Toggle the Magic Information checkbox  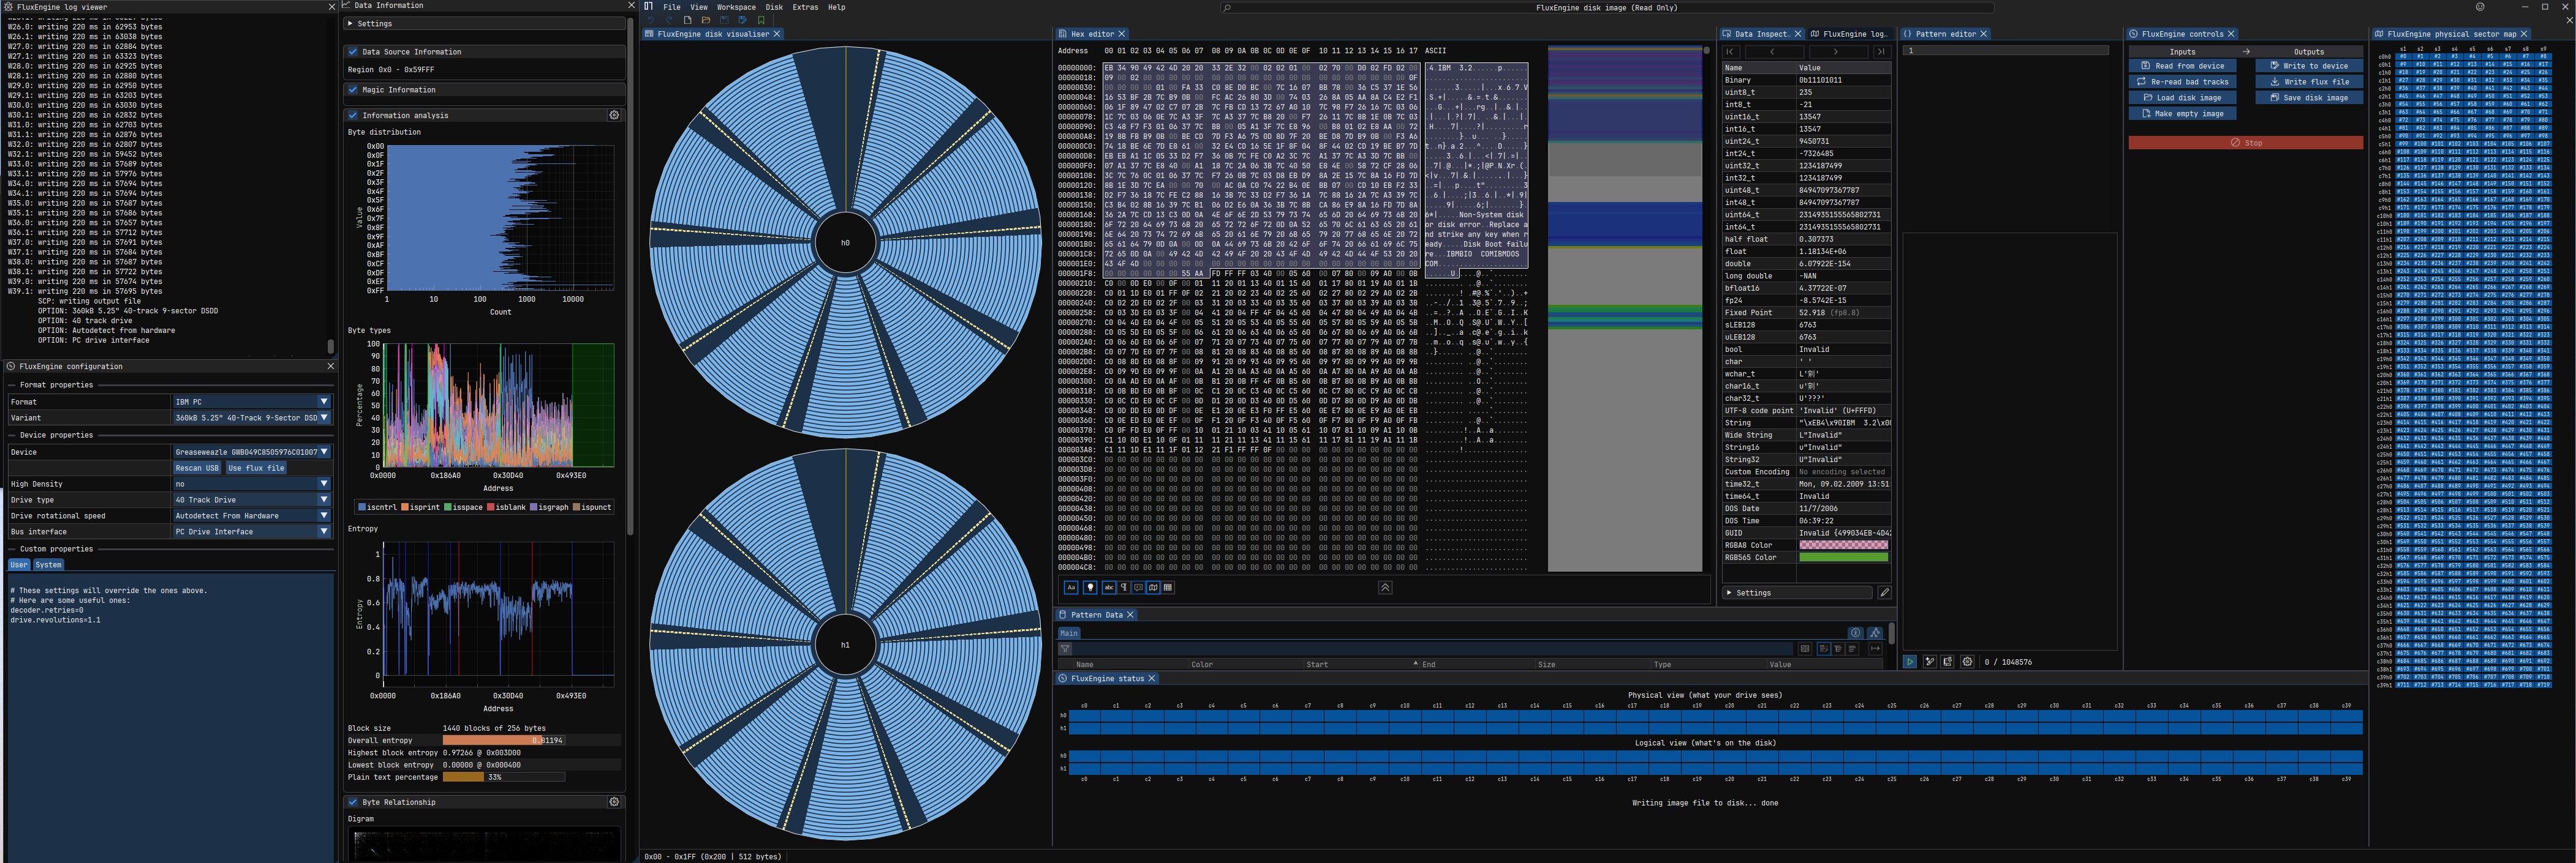[353, 89]
